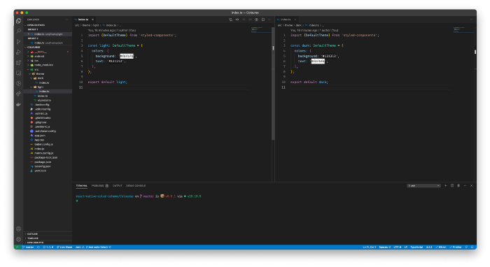The image size is (490, 267).
Task: Collapse the dark folder
Action: (x=48, y=78)
